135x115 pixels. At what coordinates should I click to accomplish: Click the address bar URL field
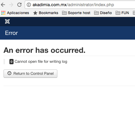(x=80, y=5)
